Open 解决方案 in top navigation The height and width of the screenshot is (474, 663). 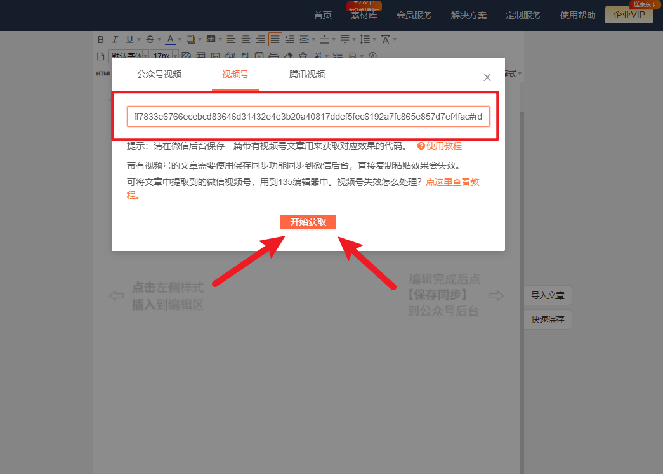tap(468, 15)
